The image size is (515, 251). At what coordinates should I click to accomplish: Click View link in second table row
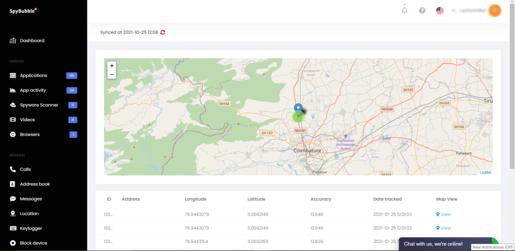click(444, 228)
